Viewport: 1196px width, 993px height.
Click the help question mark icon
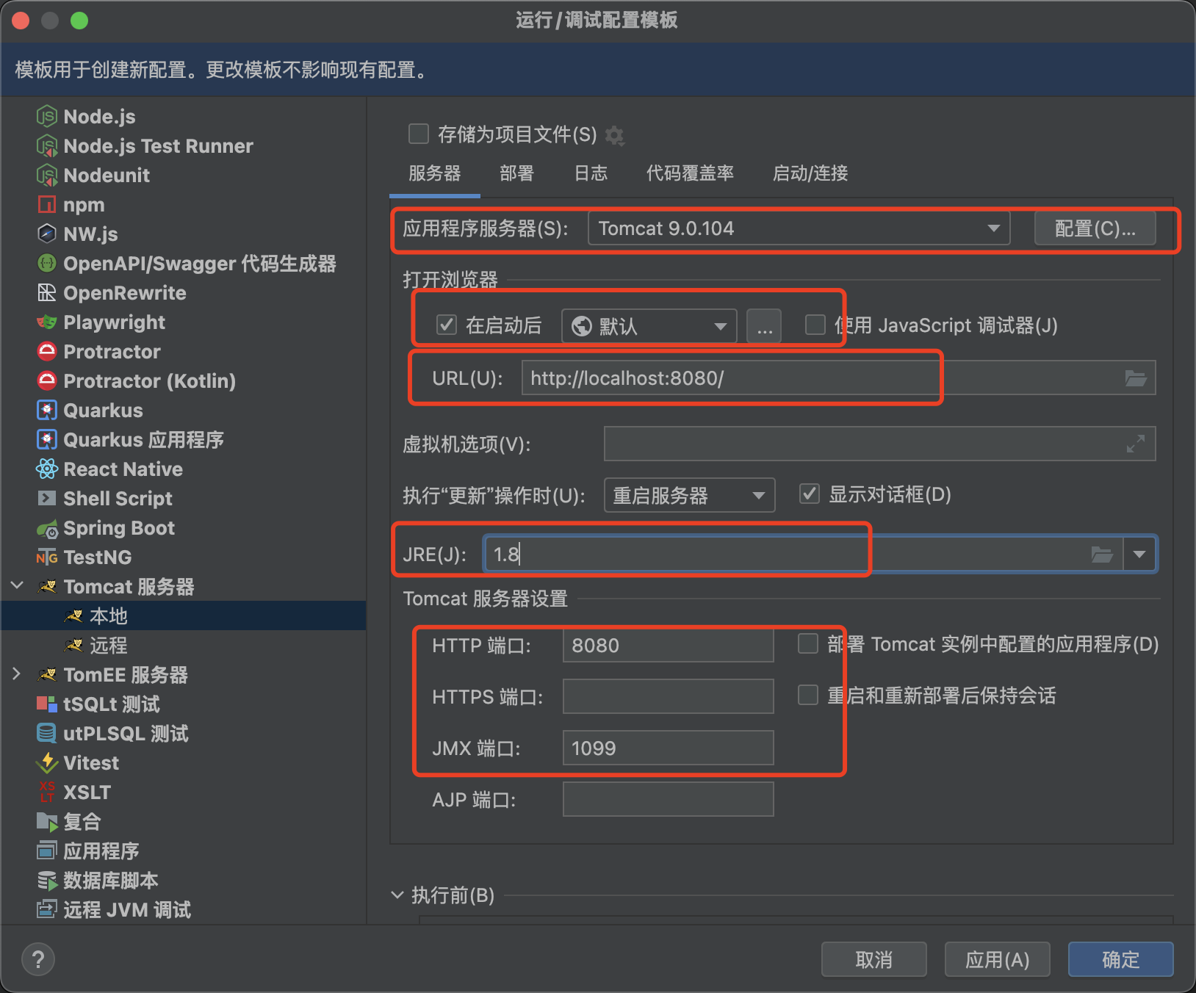(38, 959)
